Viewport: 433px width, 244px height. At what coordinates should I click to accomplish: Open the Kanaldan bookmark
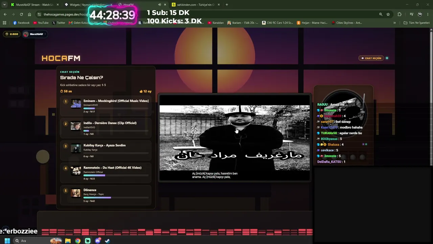click(216, 23)
